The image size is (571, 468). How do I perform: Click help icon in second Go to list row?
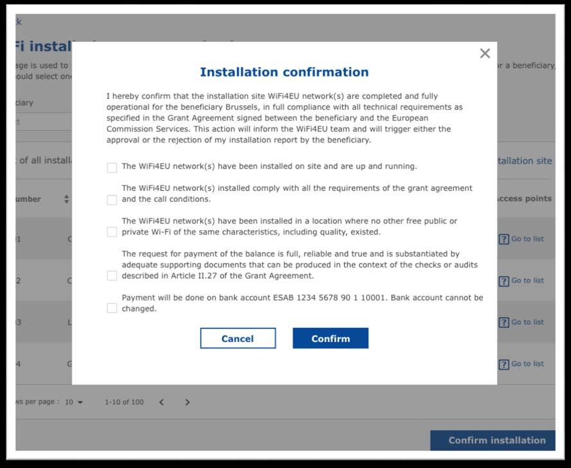pos(504,281)
